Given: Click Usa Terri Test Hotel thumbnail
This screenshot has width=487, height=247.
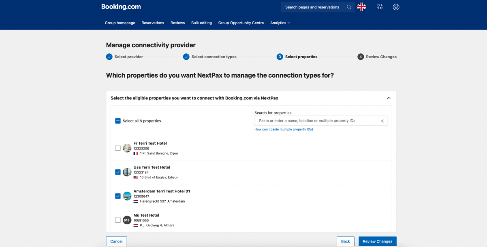Looking at the screenshot, I should point(127,172).
